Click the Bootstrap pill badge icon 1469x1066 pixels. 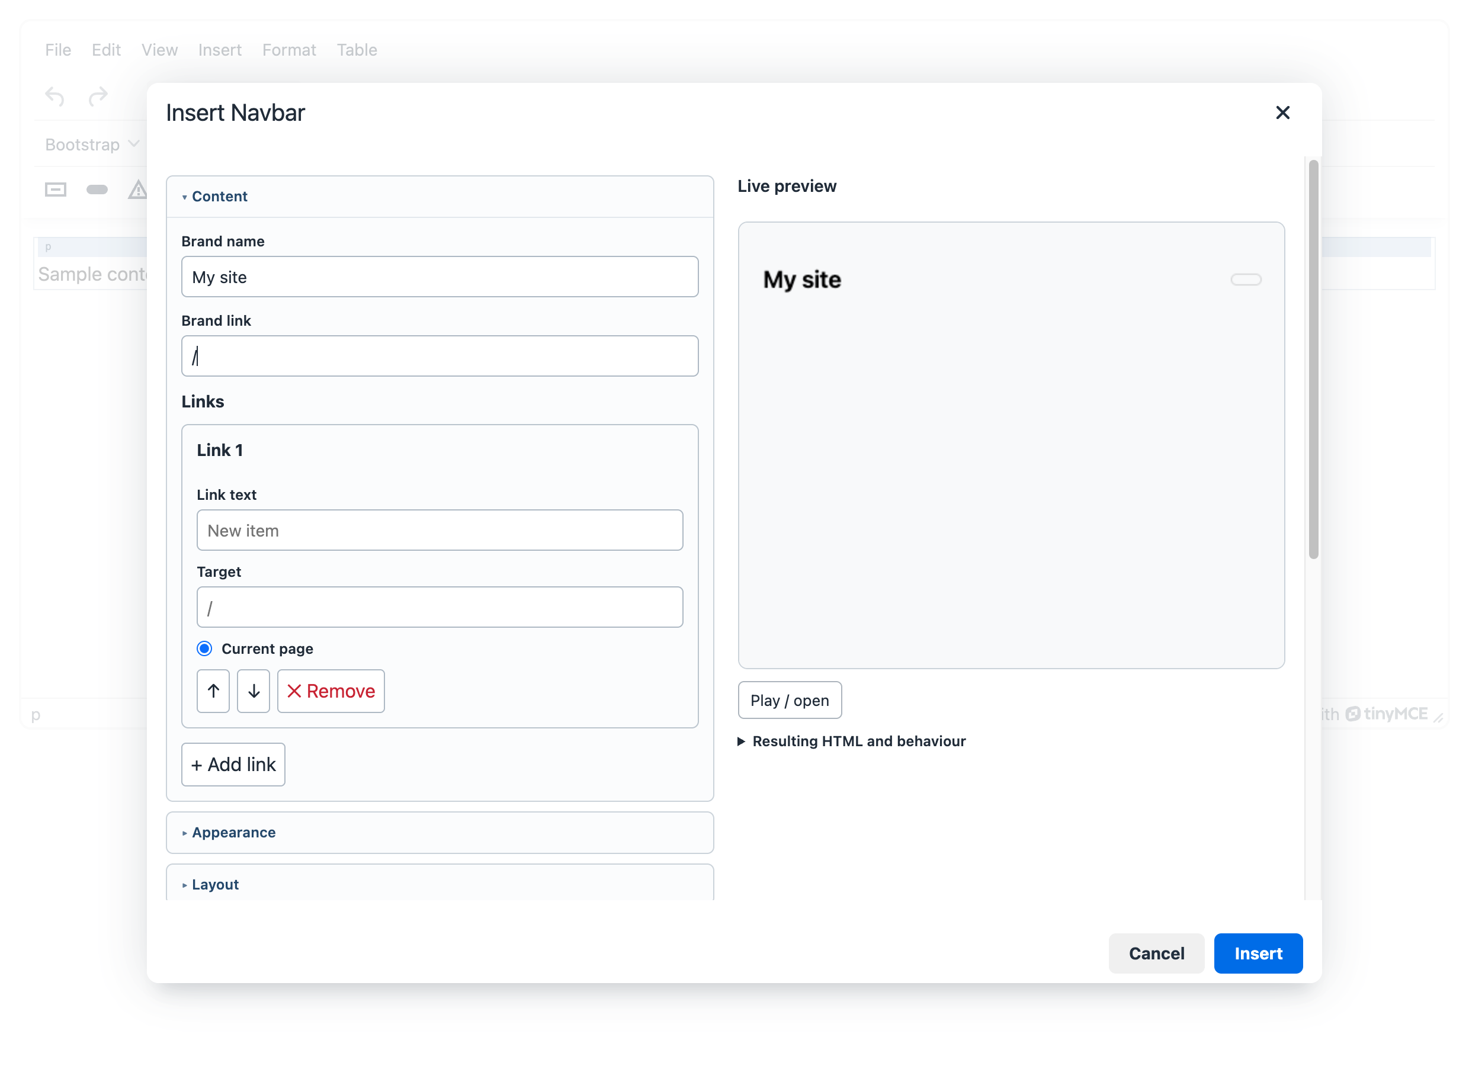pyautogui.click(x=97, y=189)
